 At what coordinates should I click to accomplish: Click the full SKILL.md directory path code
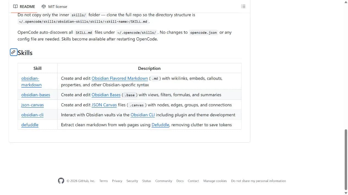click(x=83, y=22)
